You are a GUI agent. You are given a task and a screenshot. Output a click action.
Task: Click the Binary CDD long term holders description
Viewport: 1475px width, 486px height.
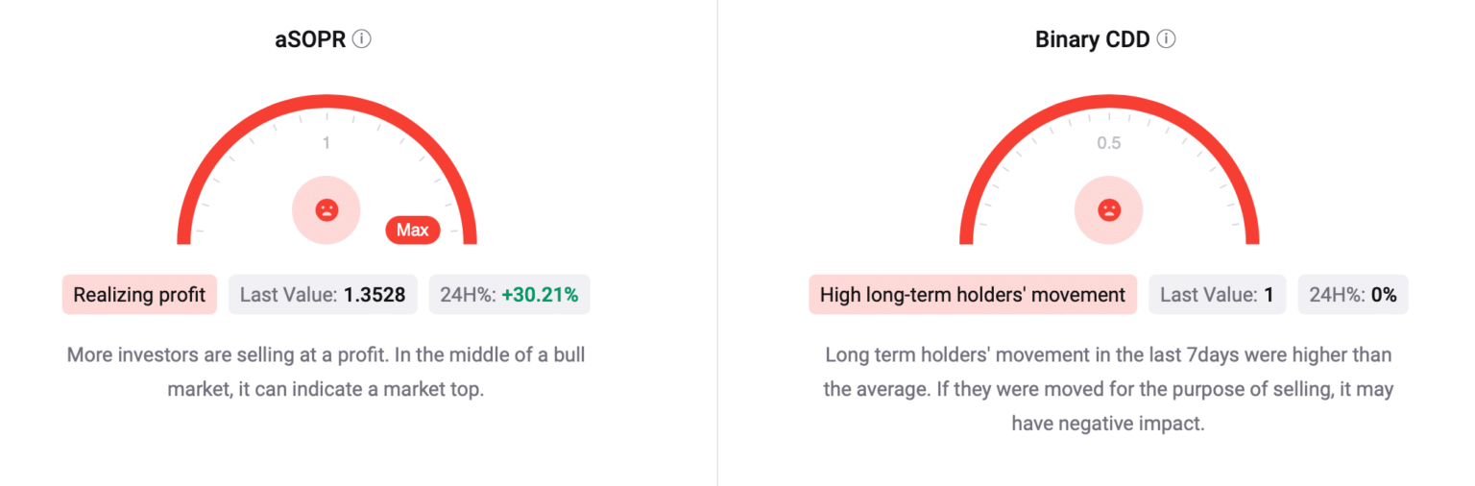tap(1108, 388)
